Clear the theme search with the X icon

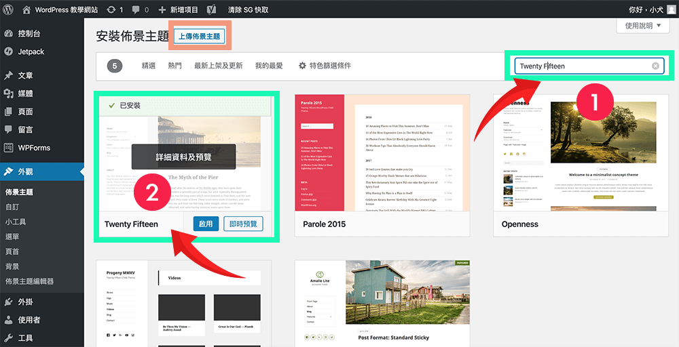point(656,66)
